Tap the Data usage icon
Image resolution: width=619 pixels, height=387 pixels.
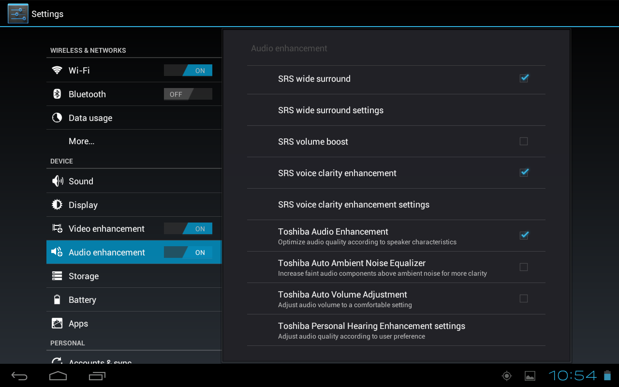pos(57,118)
